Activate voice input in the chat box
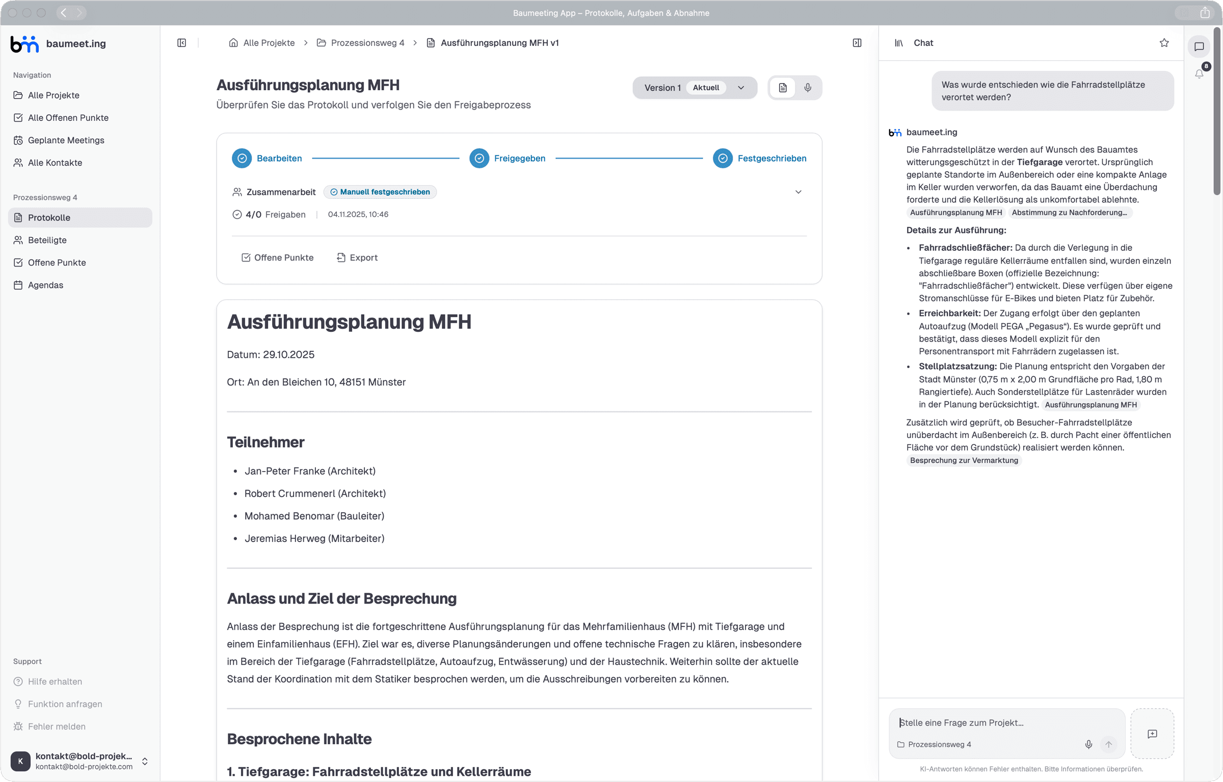The width and height of the screenshot is (1223, 782). pyautogui.click(x=1088, y=744)
